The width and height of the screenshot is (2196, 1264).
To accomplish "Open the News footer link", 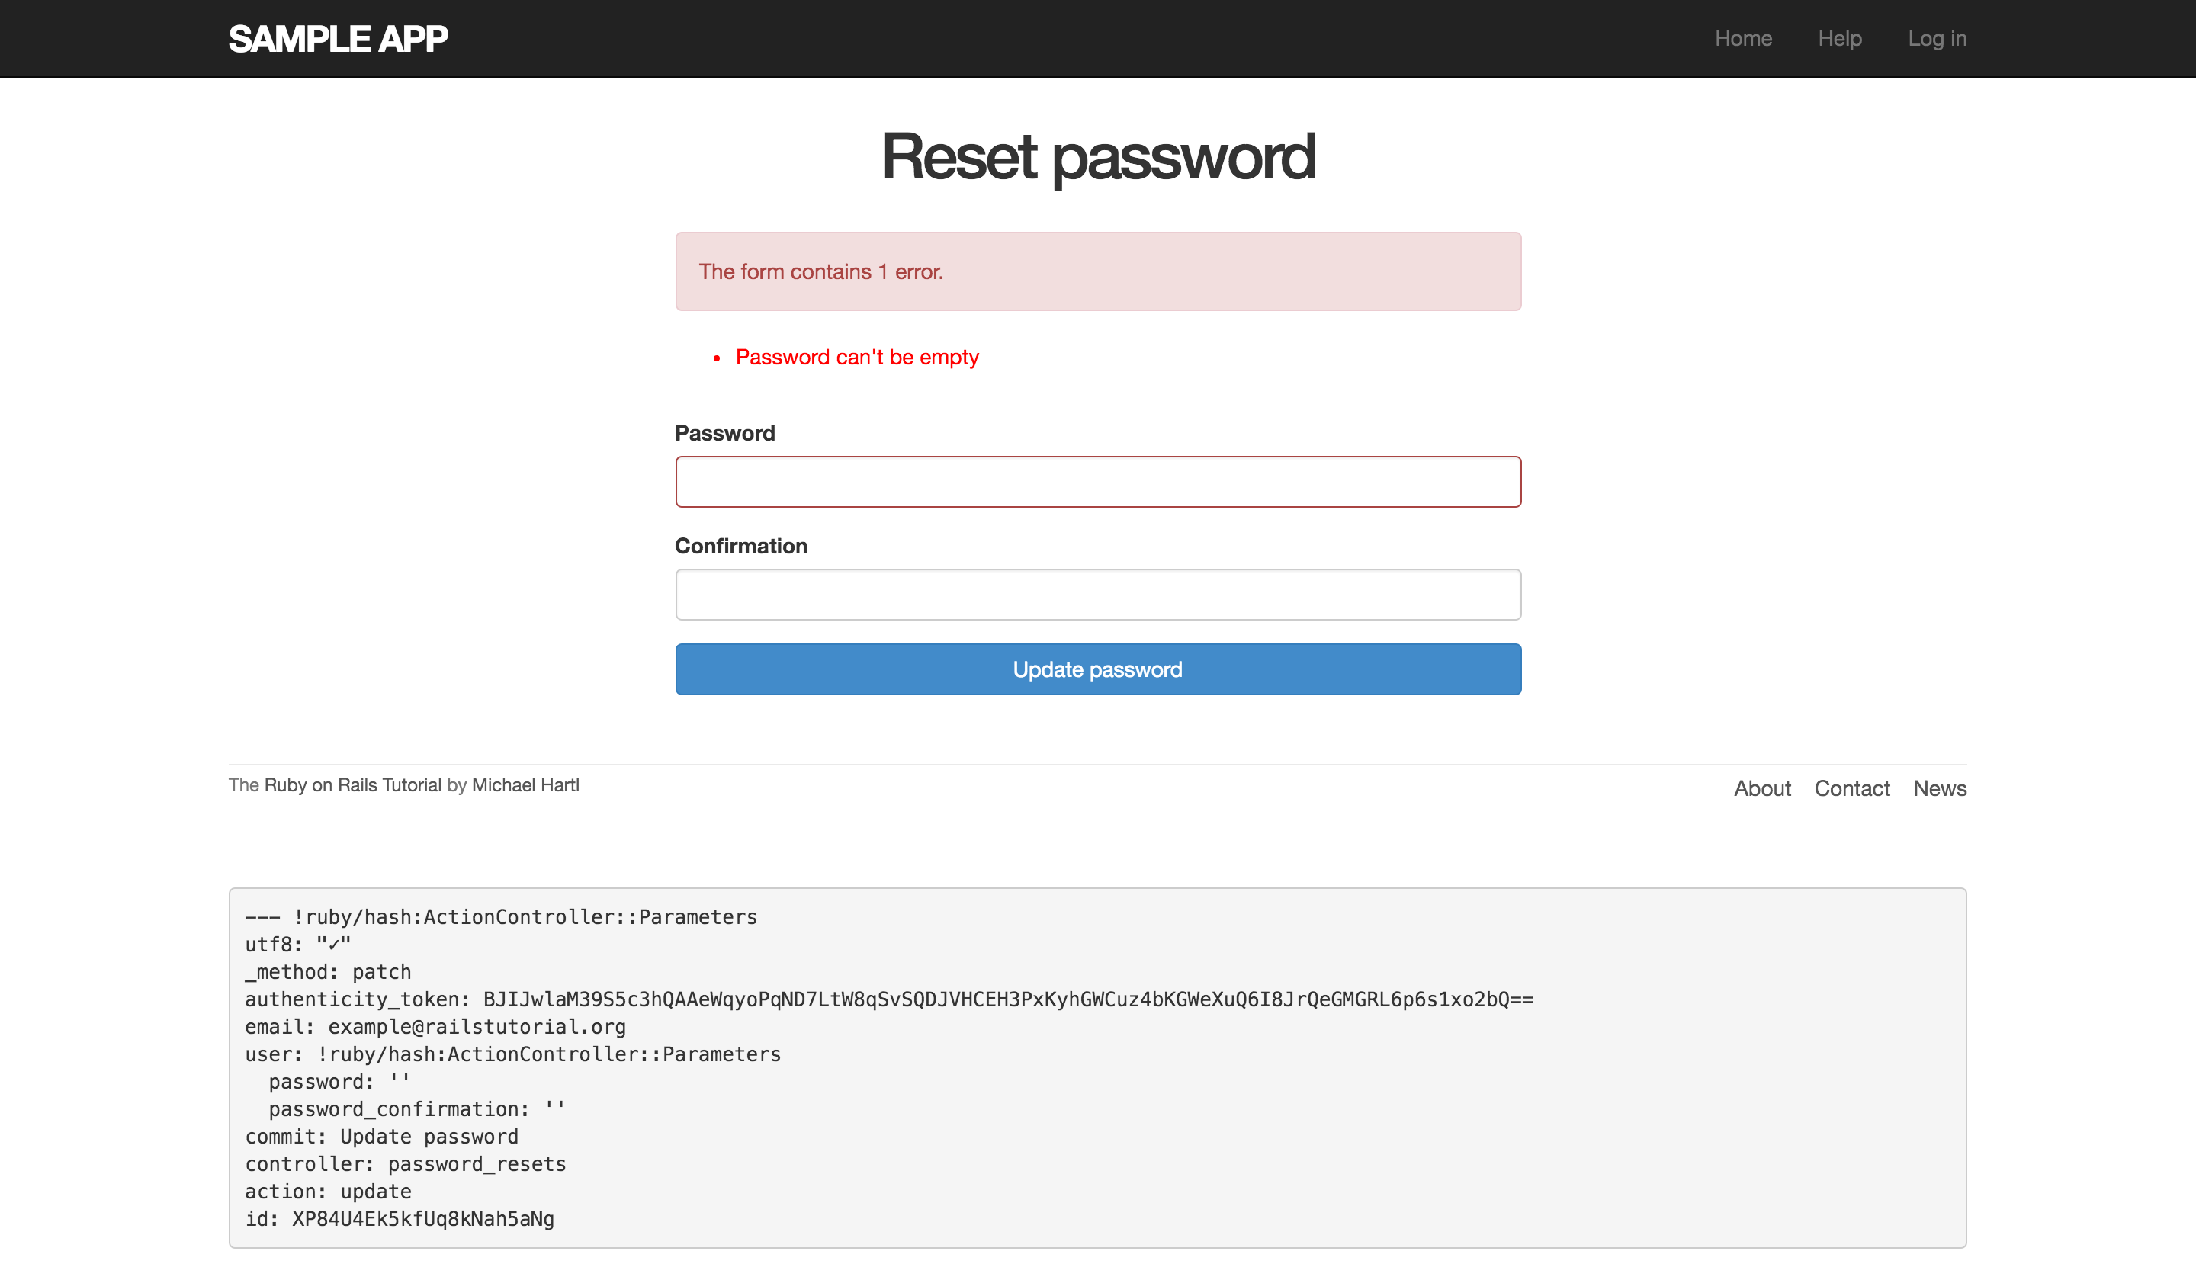I will 1939,788.
